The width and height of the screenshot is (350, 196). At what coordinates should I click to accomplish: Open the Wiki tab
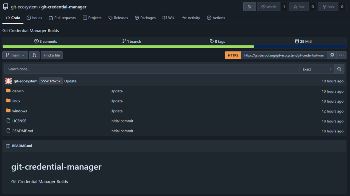click(169, 18)
